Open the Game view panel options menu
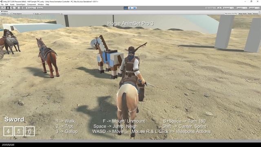Viewport: 261px width, 147px height. pos(259,11)
